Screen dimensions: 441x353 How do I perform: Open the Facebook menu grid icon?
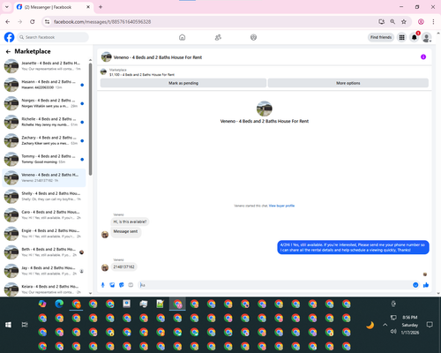(401, 37)
